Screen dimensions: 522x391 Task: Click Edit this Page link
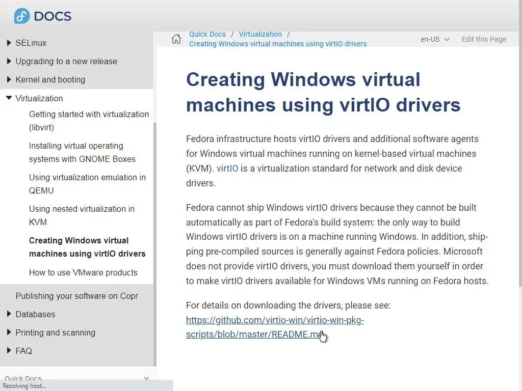[484, 39]
